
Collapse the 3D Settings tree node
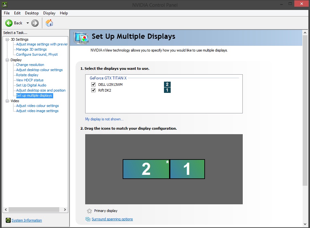7,39
